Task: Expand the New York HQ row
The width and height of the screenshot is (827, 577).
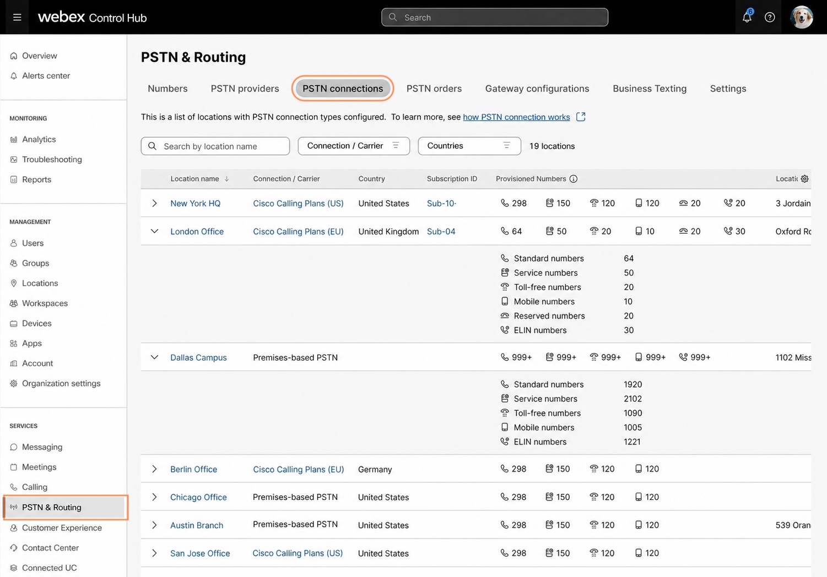Action: (154, 203)
